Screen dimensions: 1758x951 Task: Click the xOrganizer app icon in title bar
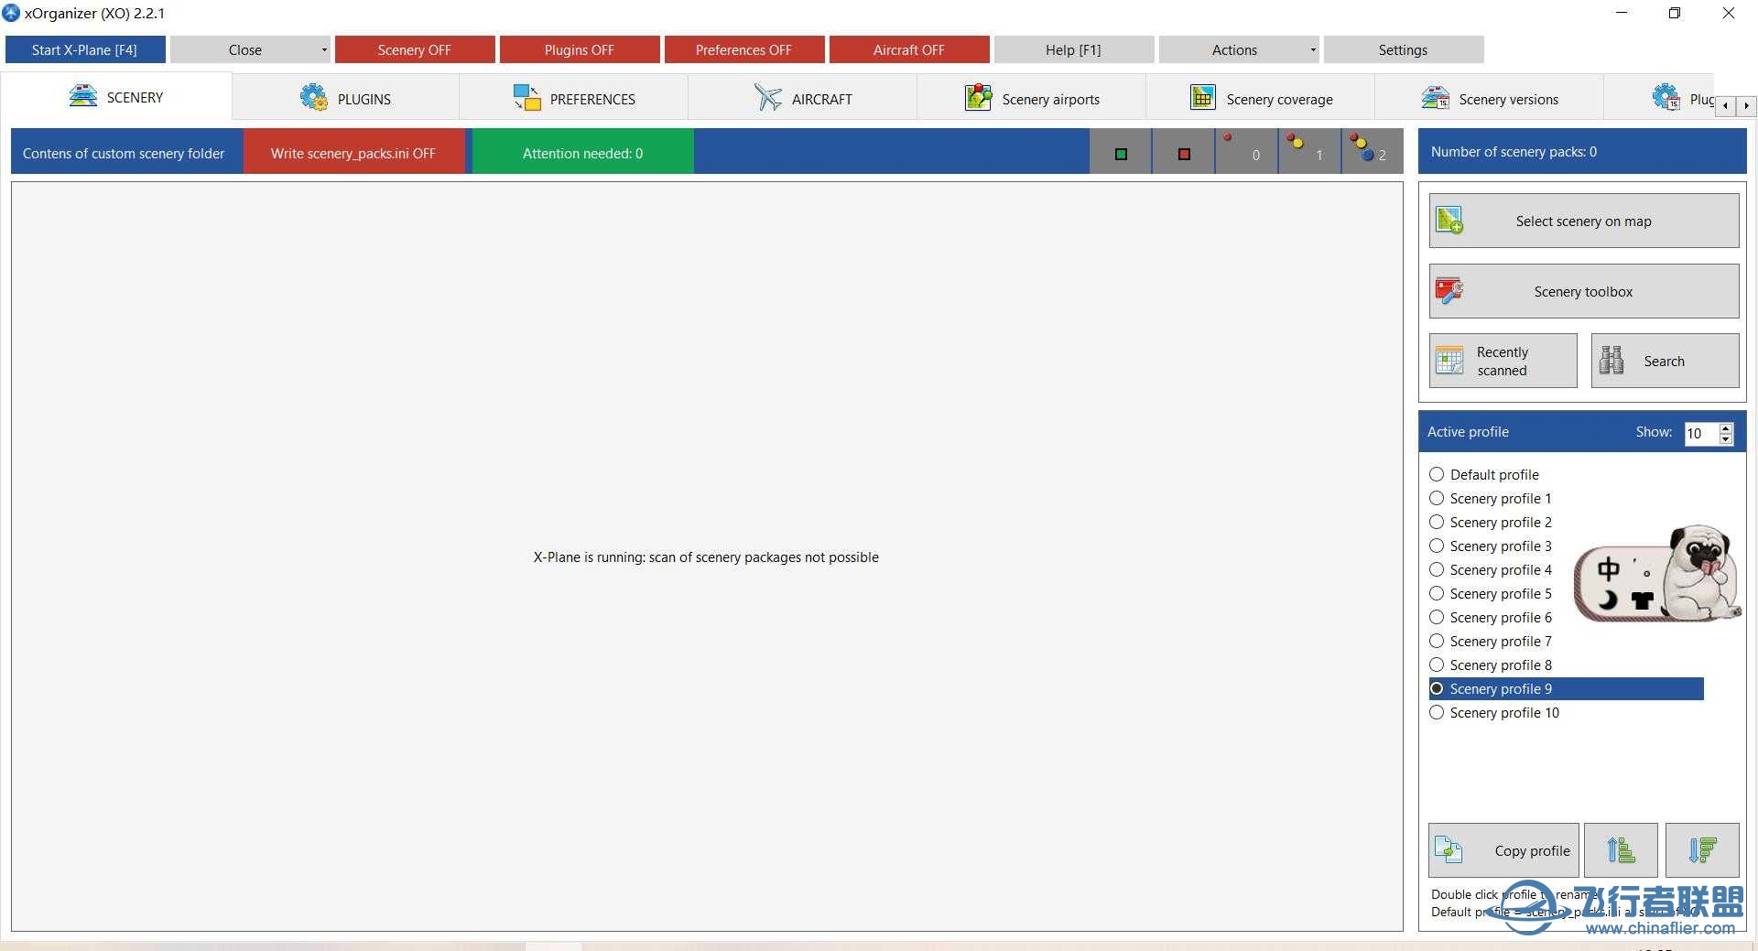tap(11, 13)
